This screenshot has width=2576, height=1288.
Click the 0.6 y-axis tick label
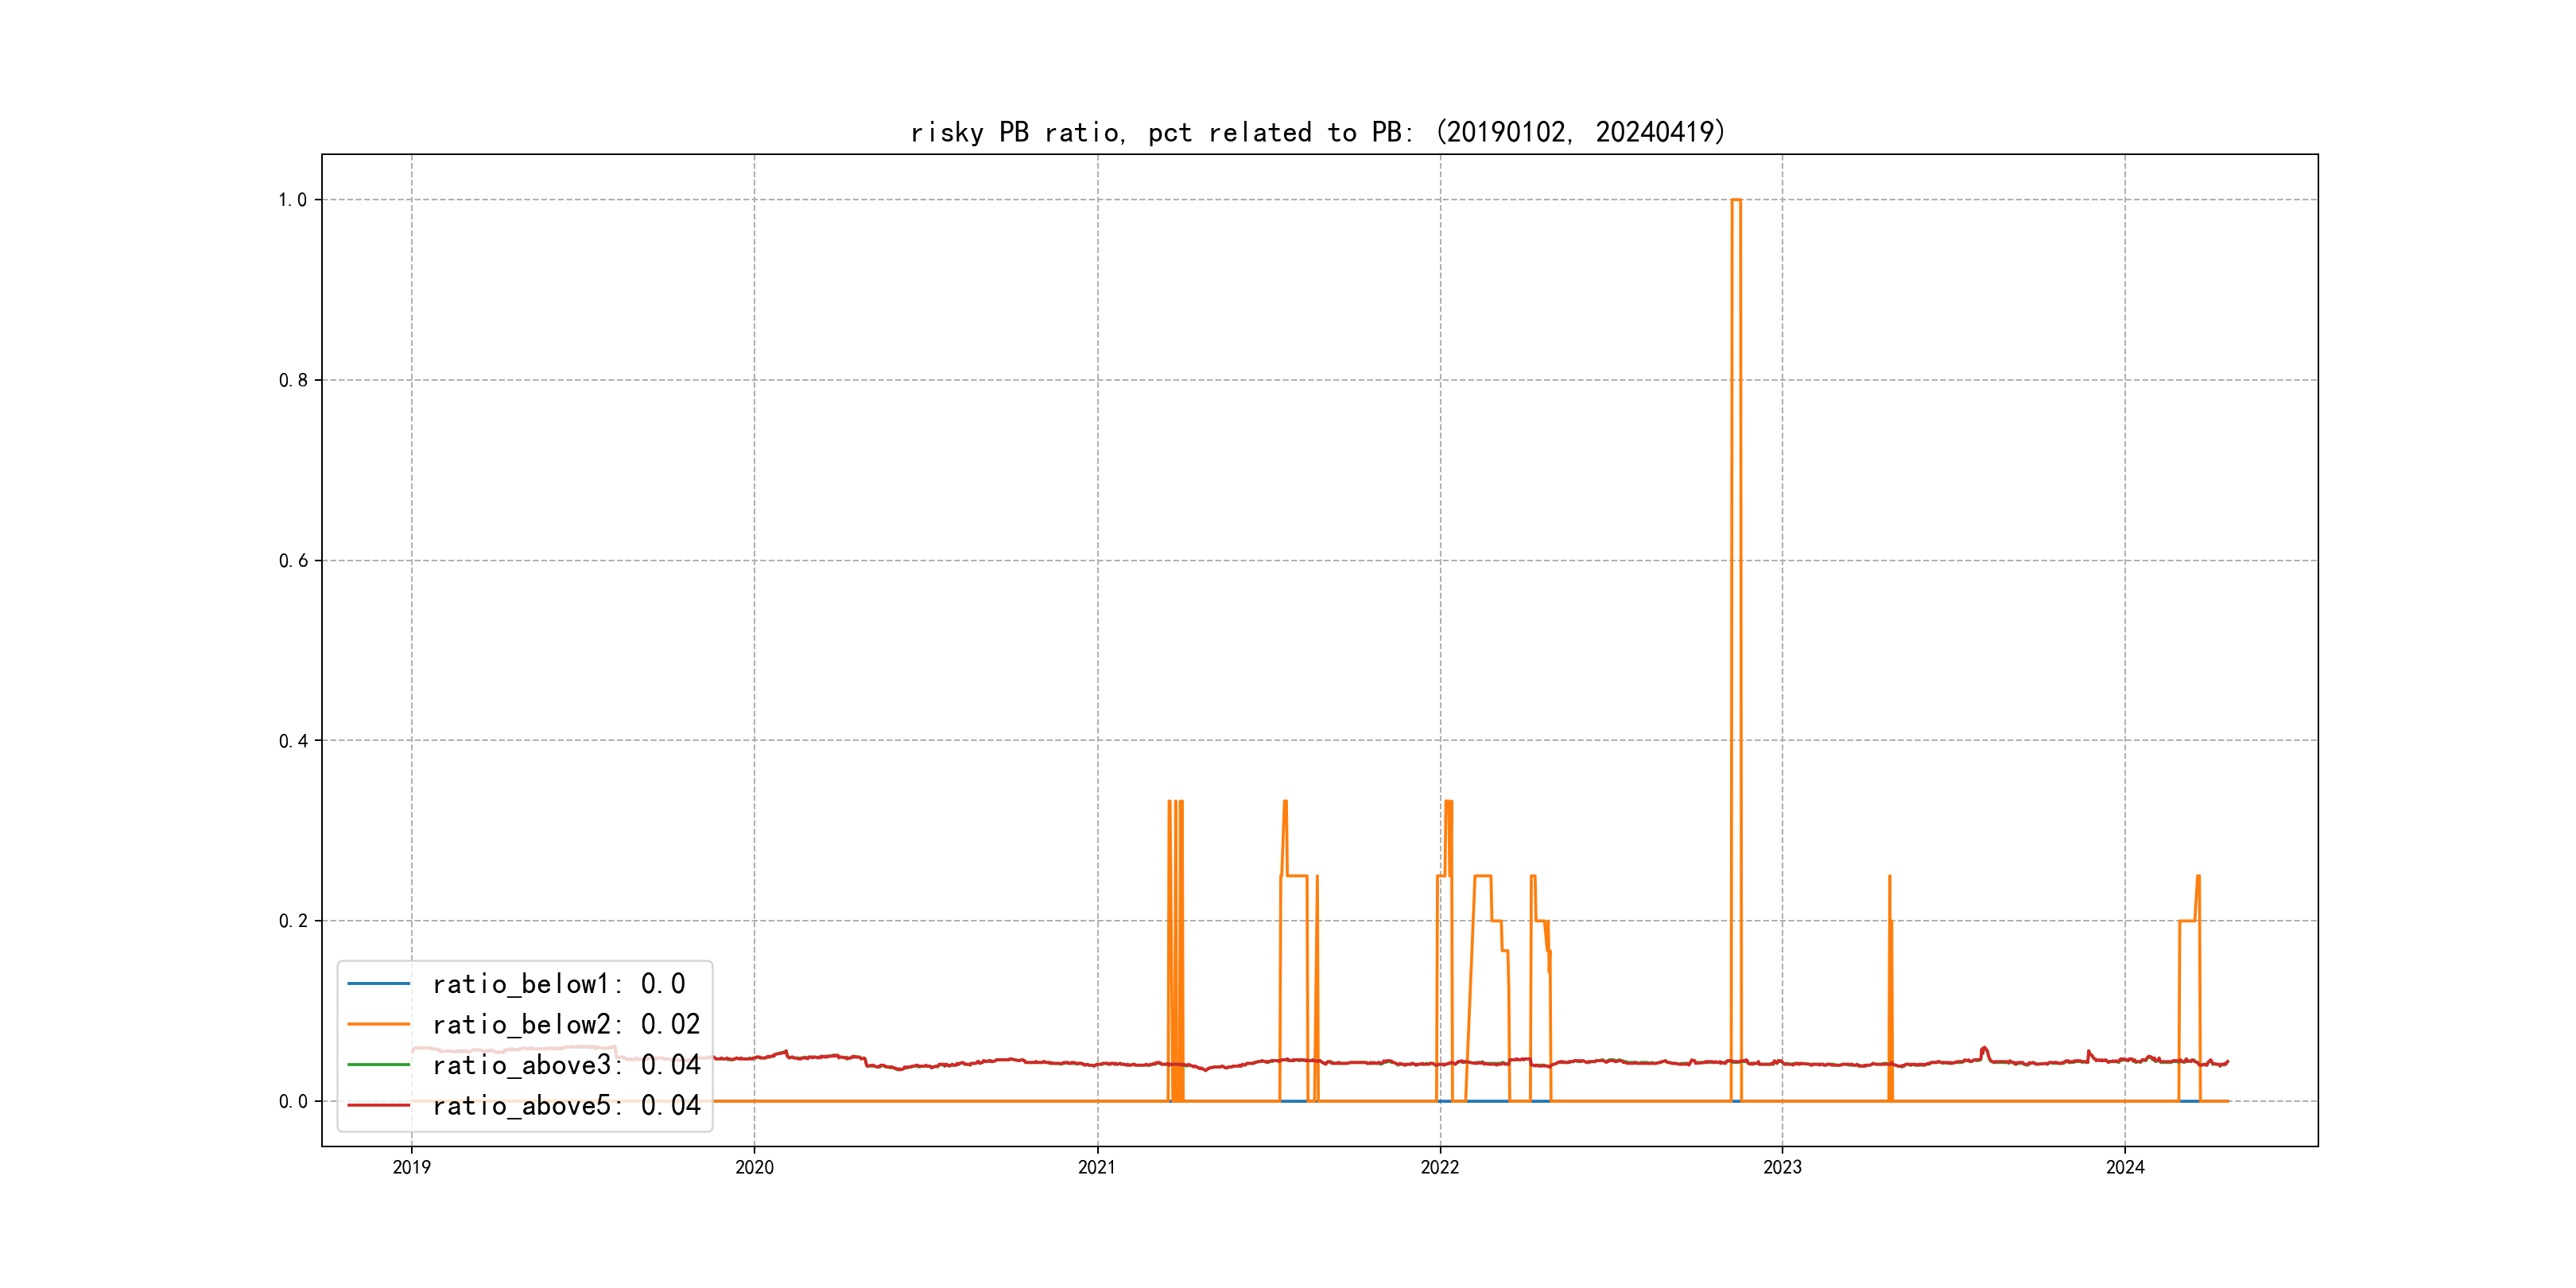(x=292, y=561)
